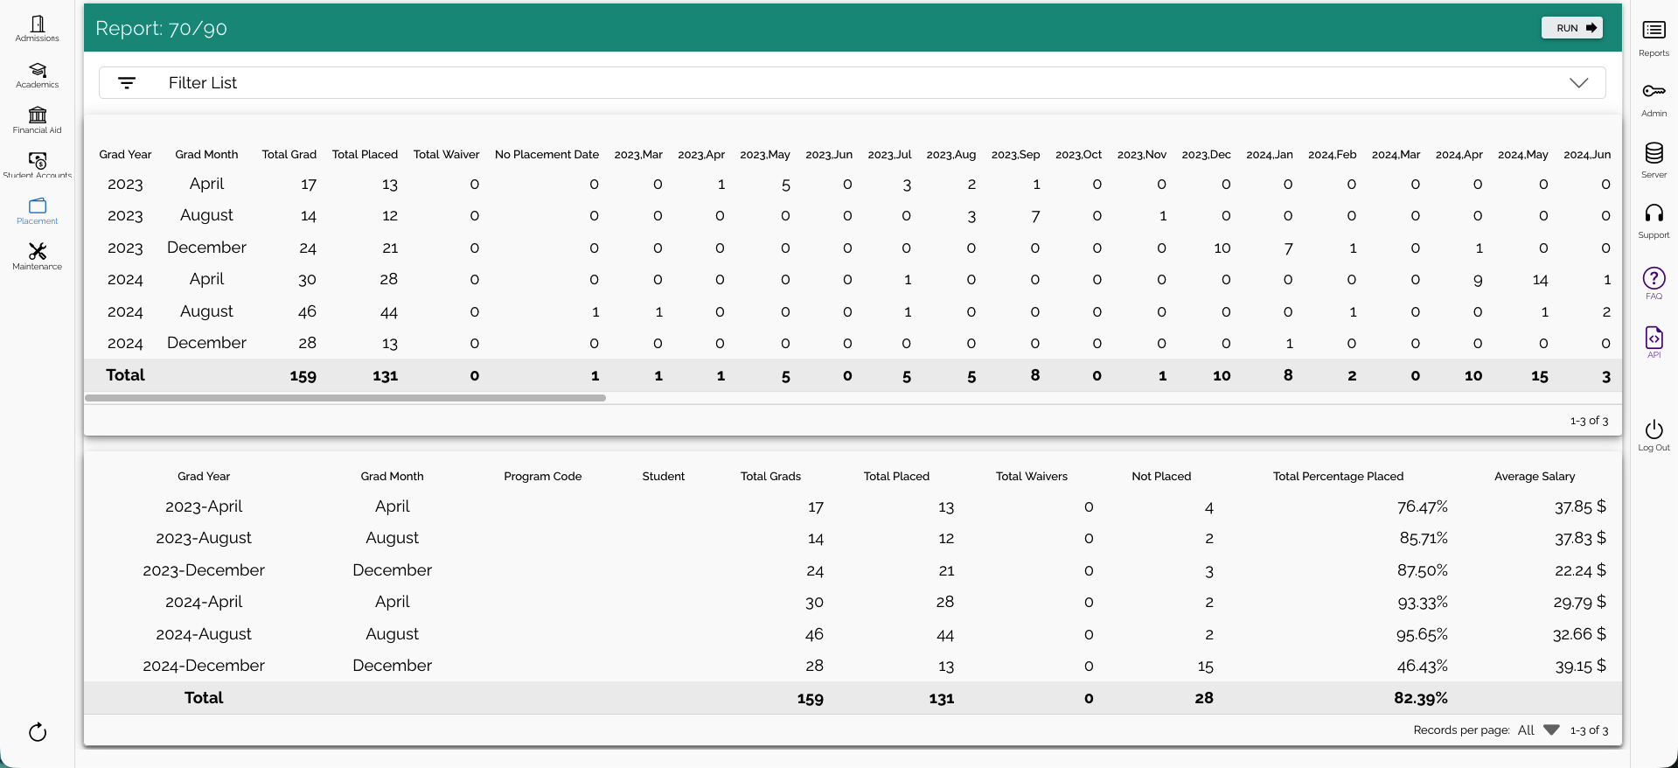Click the Total Grads column header

(x=770, y=476)
